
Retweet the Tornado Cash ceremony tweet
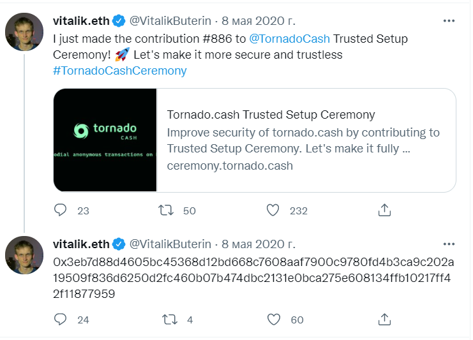point(165,210)
